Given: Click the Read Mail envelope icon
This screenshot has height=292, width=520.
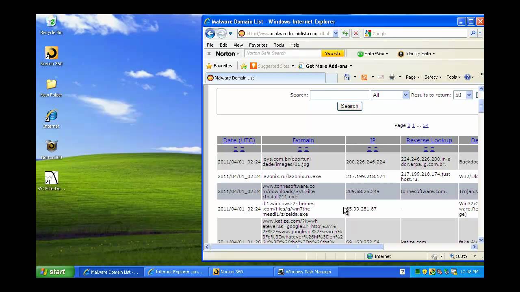Looking at the screenshot, I should point(381,77).
